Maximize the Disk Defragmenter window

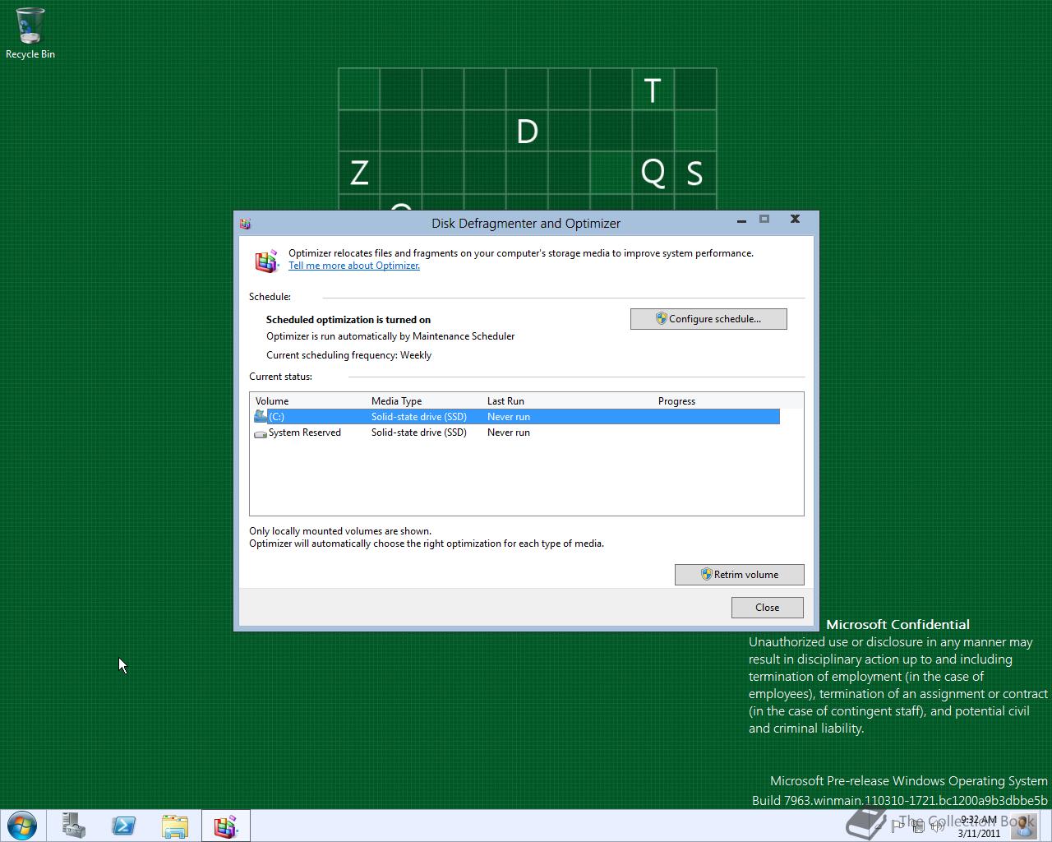click(764, 220)
